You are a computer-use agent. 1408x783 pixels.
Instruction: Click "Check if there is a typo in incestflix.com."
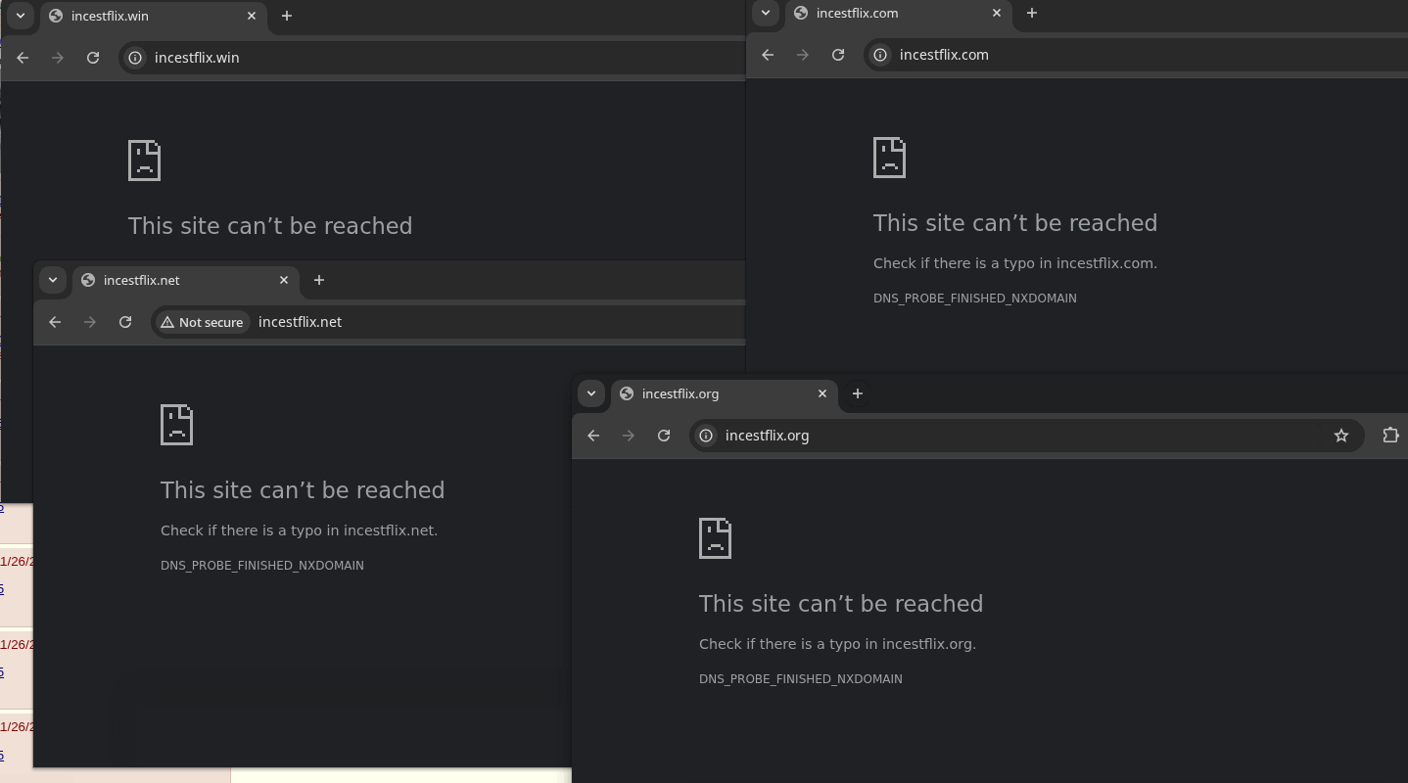[1015, 263]
